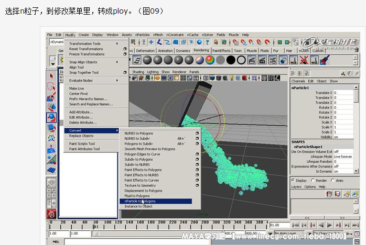
Task: Click the layered grid viewport icon
Action: (x=157, y=78)
